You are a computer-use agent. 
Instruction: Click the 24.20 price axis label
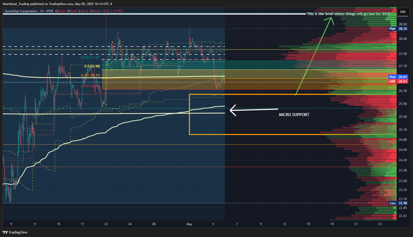click(x=403, y=160)
